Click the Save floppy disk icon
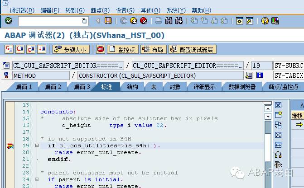304x188 pixels. pyautogui.click(x=108, y=20)
